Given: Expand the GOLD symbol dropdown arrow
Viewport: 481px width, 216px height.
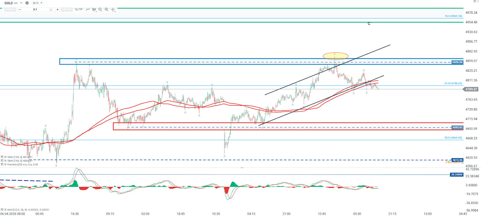Looking at the screenshot, I should (21, 3).
